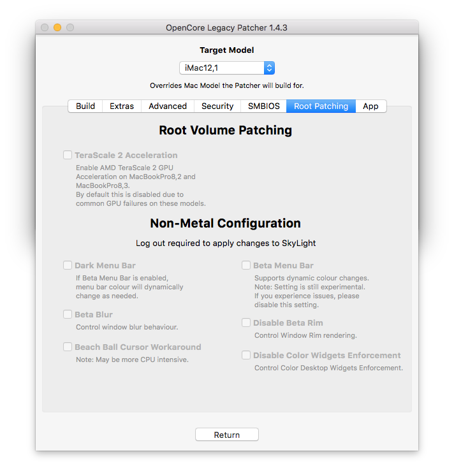454x464 pixels.
Task: Click the yellow minimize window button
Action: (57, 27)
